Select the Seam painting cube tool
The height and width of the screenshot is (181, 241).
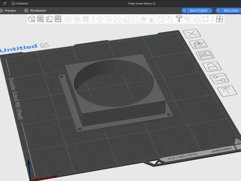(162, 19)
